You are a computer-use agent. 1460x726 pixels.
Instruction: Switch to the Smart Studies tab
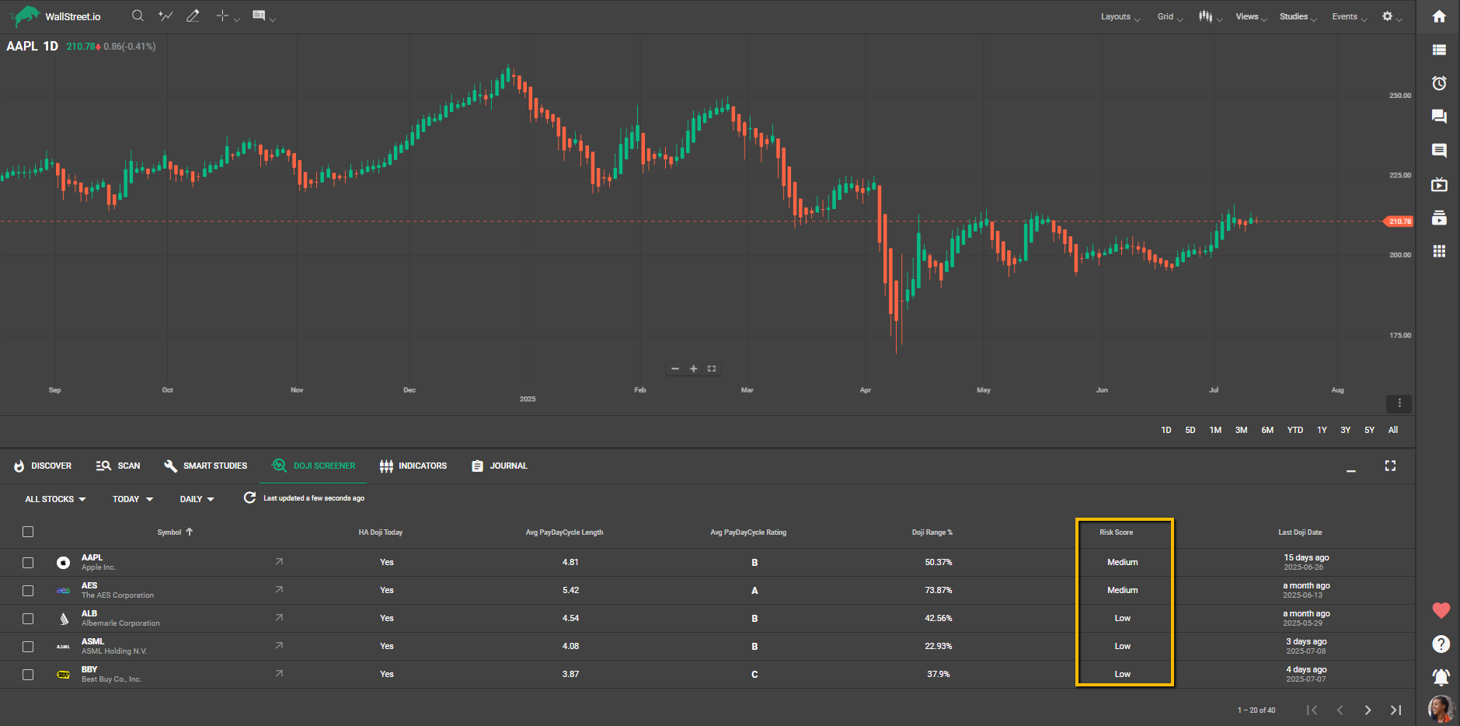coord(206,466)
